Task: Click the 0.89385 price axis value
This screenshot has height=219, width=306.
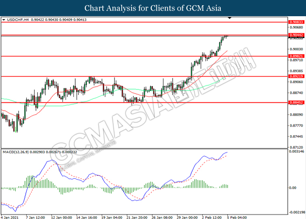Action: tap(296, 71)
